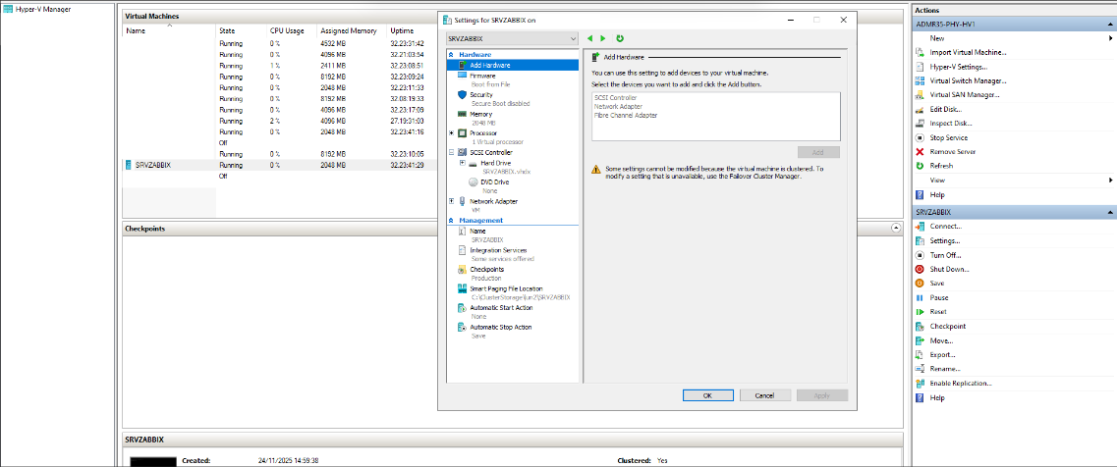The width and height of the screenshot is (1117, 467).
Task: Click Checkpoint in SRVZABBIX actions
Action: click(947, 326)
